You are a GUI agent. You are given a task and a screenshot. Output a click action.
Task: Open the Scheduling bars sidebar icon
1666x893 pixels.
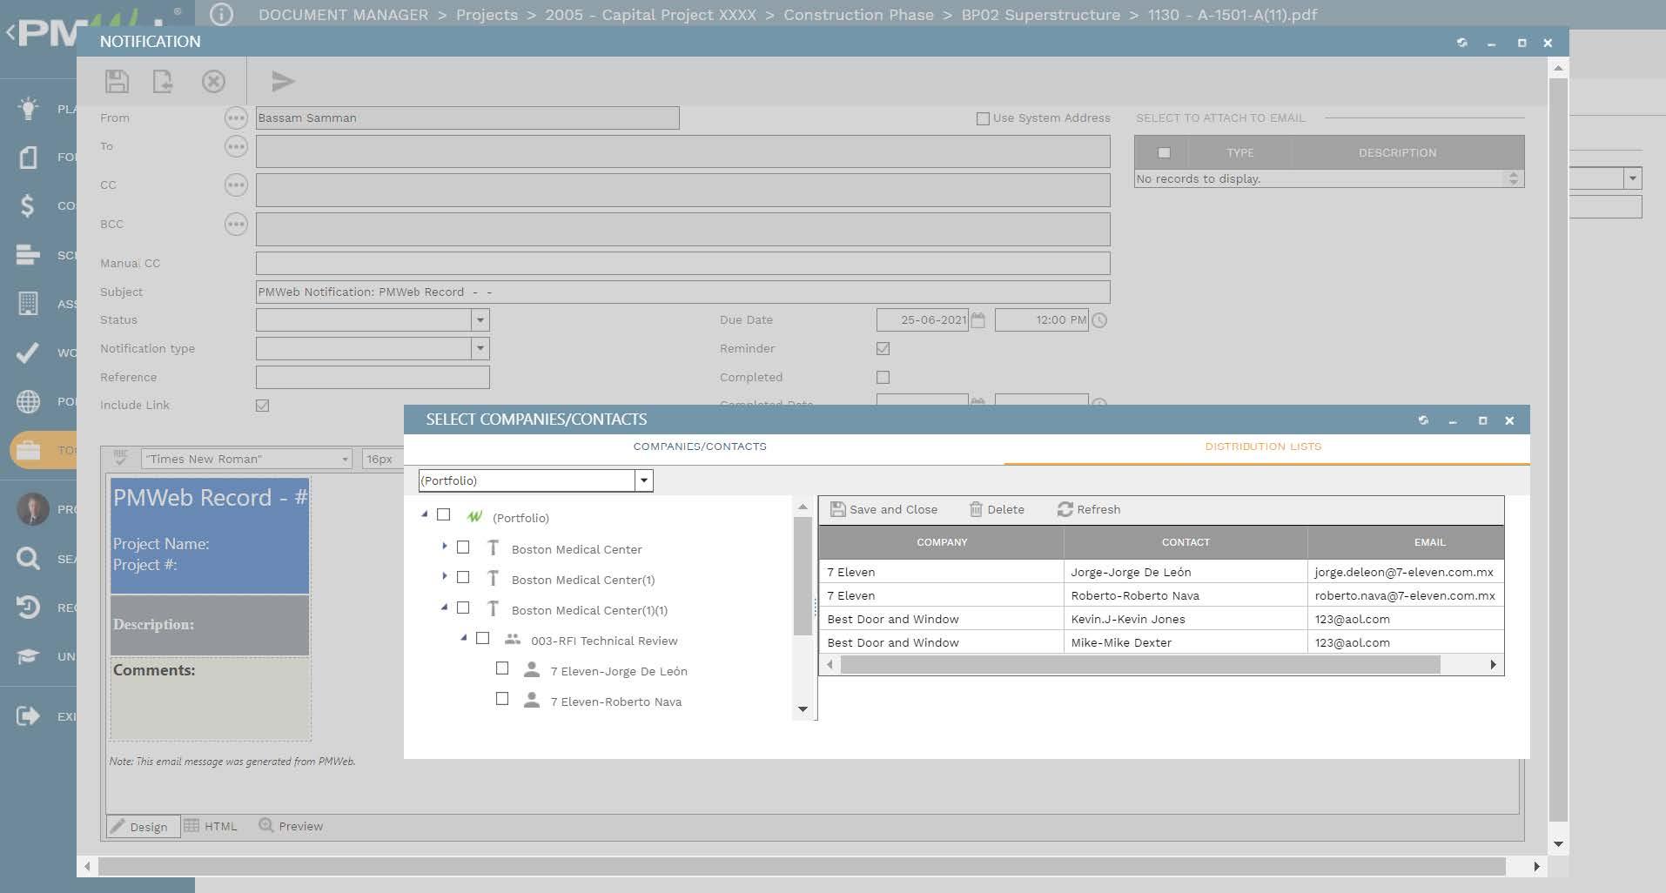(x=28, y=254)
